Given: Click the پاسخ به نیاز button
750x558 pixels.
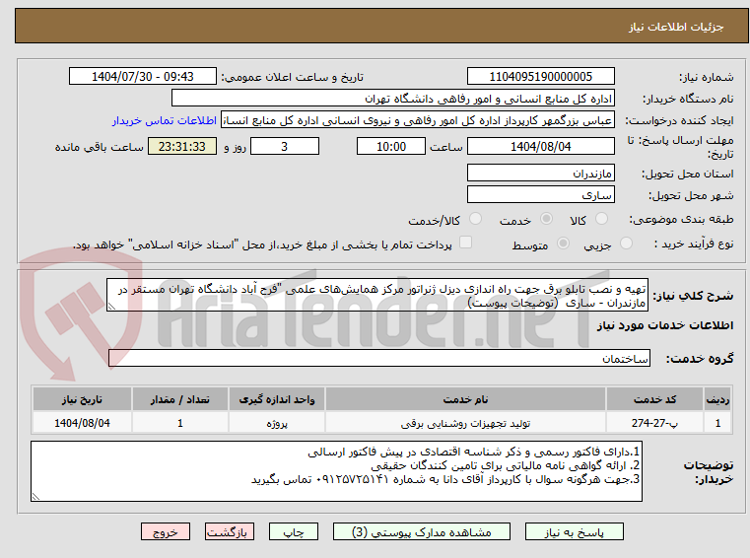Looking at the screenshot, I should tap(574, 532).
